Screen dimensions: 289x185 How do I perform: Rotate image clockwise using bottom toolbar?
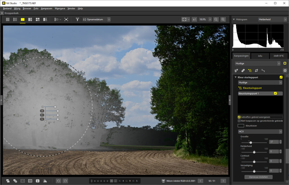pyautogui.click(x=65, y=181)
